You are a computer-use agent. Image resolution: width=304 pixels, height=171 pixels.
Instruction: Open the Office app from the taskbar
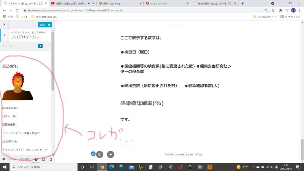pos(180,167)
